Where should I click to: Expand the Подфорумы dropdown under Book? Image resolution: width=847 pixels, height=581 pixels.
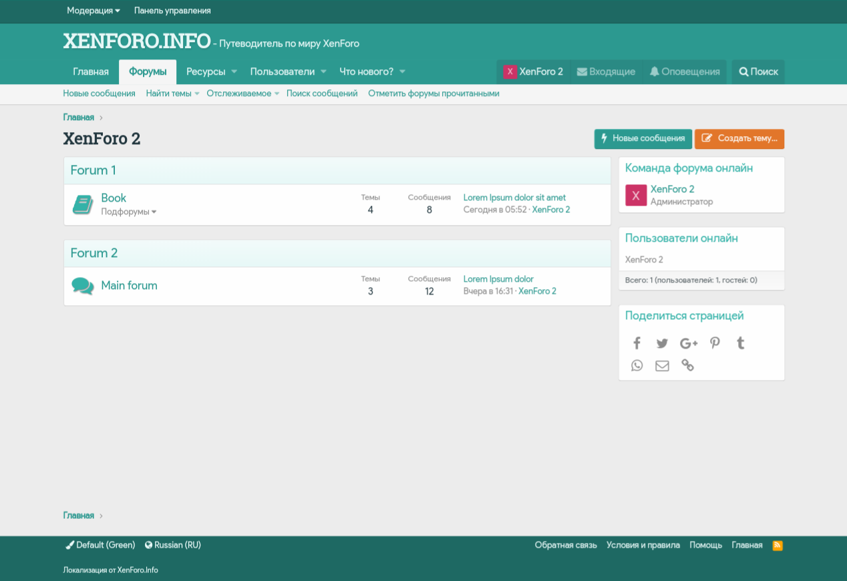[128, 212]
